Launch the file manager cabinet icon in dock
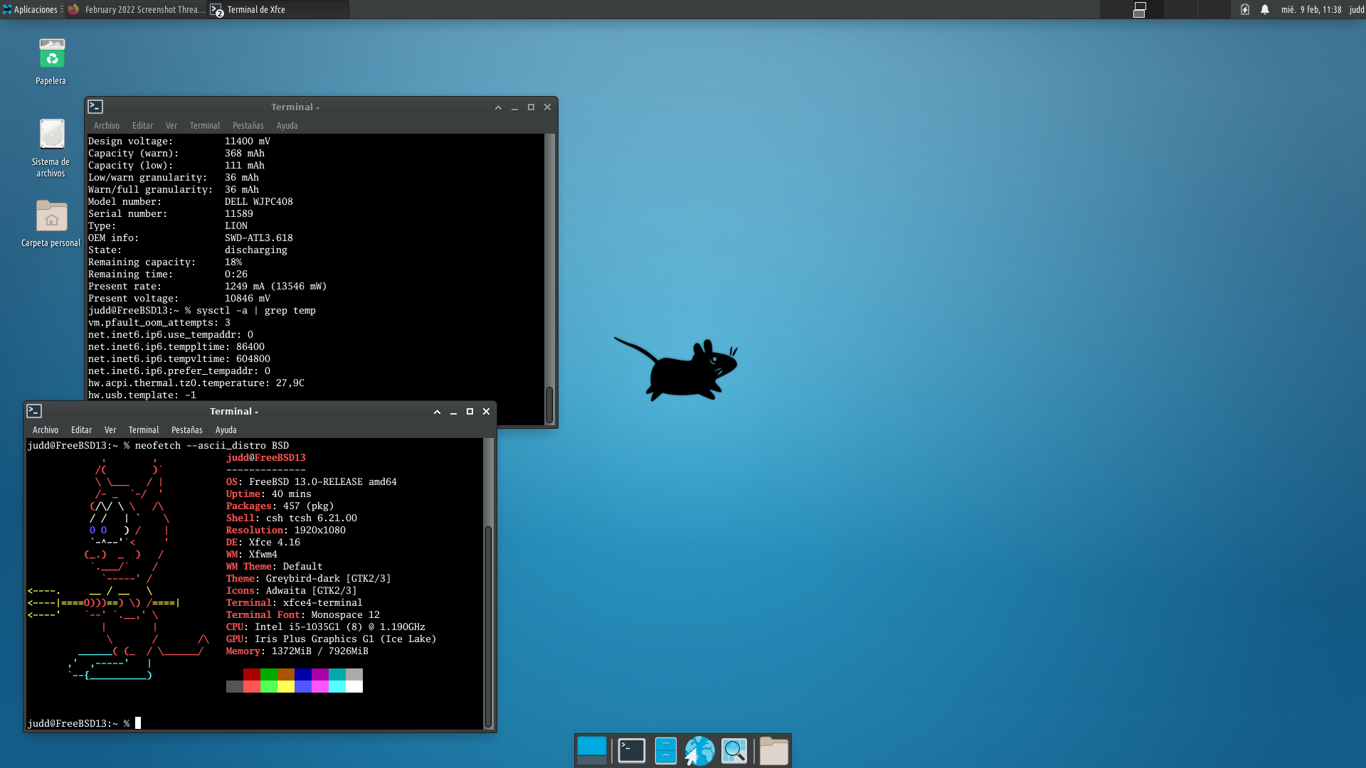This screenshot has width=1366, height=768. (665, 750)
